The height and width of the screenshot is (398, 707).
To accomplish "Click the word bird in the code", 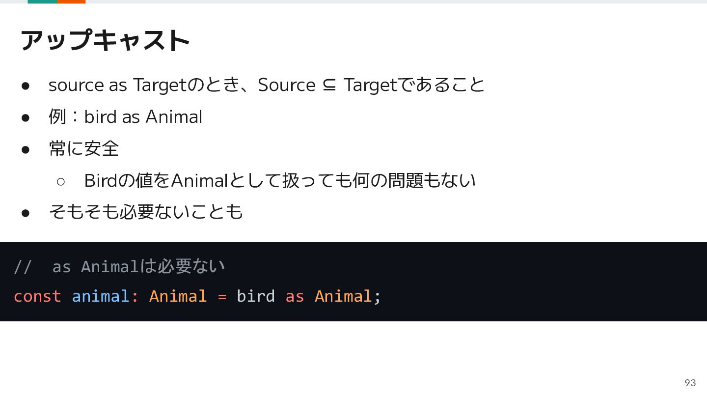I will [x=255, y=296].
